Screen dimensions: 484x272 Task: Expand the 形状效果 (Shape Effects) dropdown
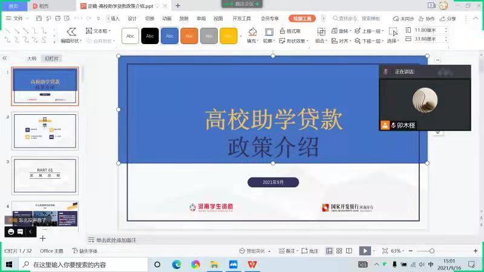tap(295, 41)
